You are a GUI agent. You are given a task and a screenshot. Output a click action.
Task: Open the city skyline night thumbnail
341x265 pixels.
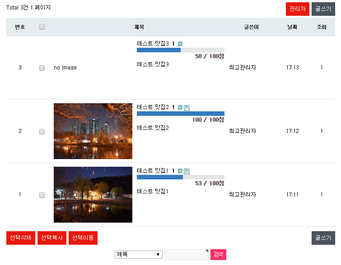point(93,131)
